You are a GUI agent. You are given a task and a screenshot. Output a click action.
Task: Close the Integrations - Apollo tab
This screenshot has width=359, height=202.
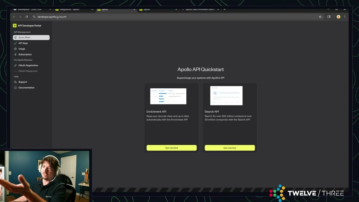[92, 10]
